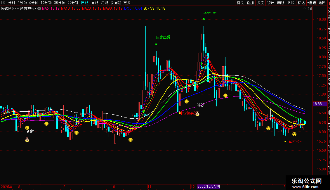The image size is (330, 190).
Task: Click the MA20: 16.18 indicator value
Action: [92, 8]
